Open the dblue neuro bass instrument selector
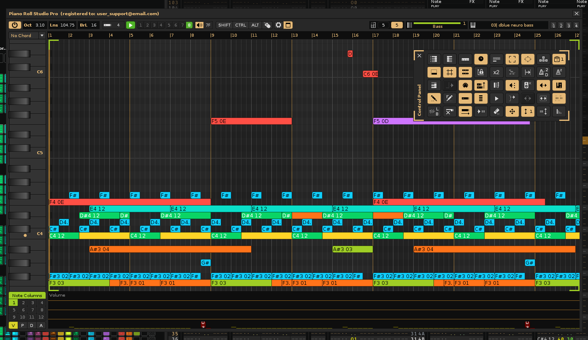The image size is (588, 340). pos(511,25)
